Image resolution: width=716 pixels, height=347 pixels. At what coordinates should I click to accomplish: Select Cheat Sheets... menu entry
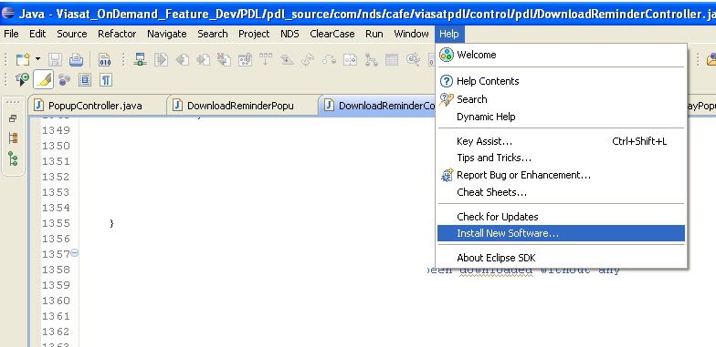click(x=561, y=192)
